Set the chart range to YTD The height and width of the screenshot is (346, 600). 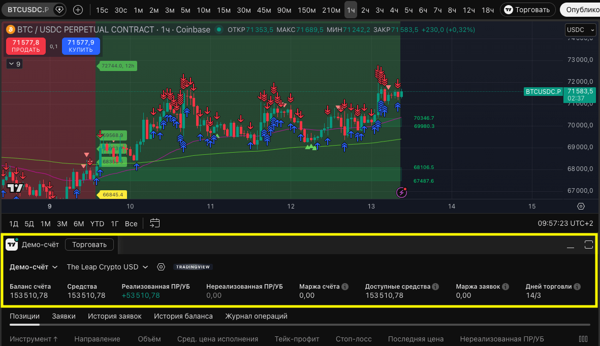(97, 224)
